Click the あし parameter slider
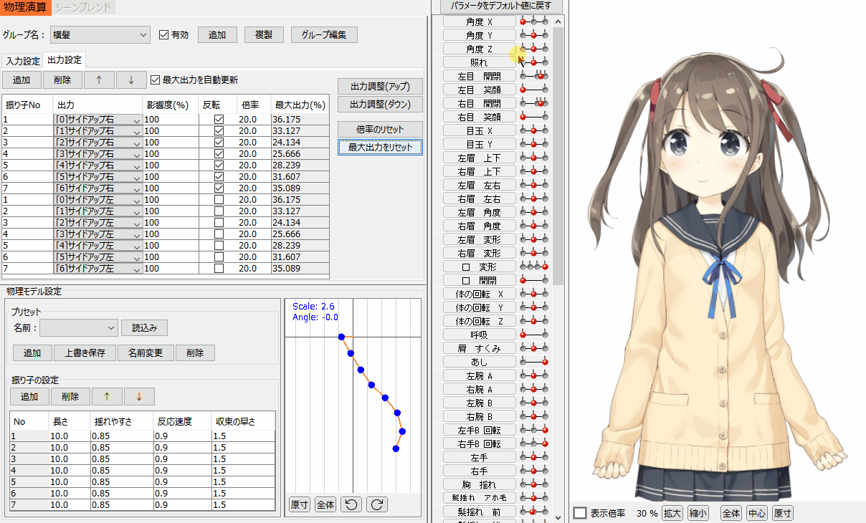 (534, 362)
